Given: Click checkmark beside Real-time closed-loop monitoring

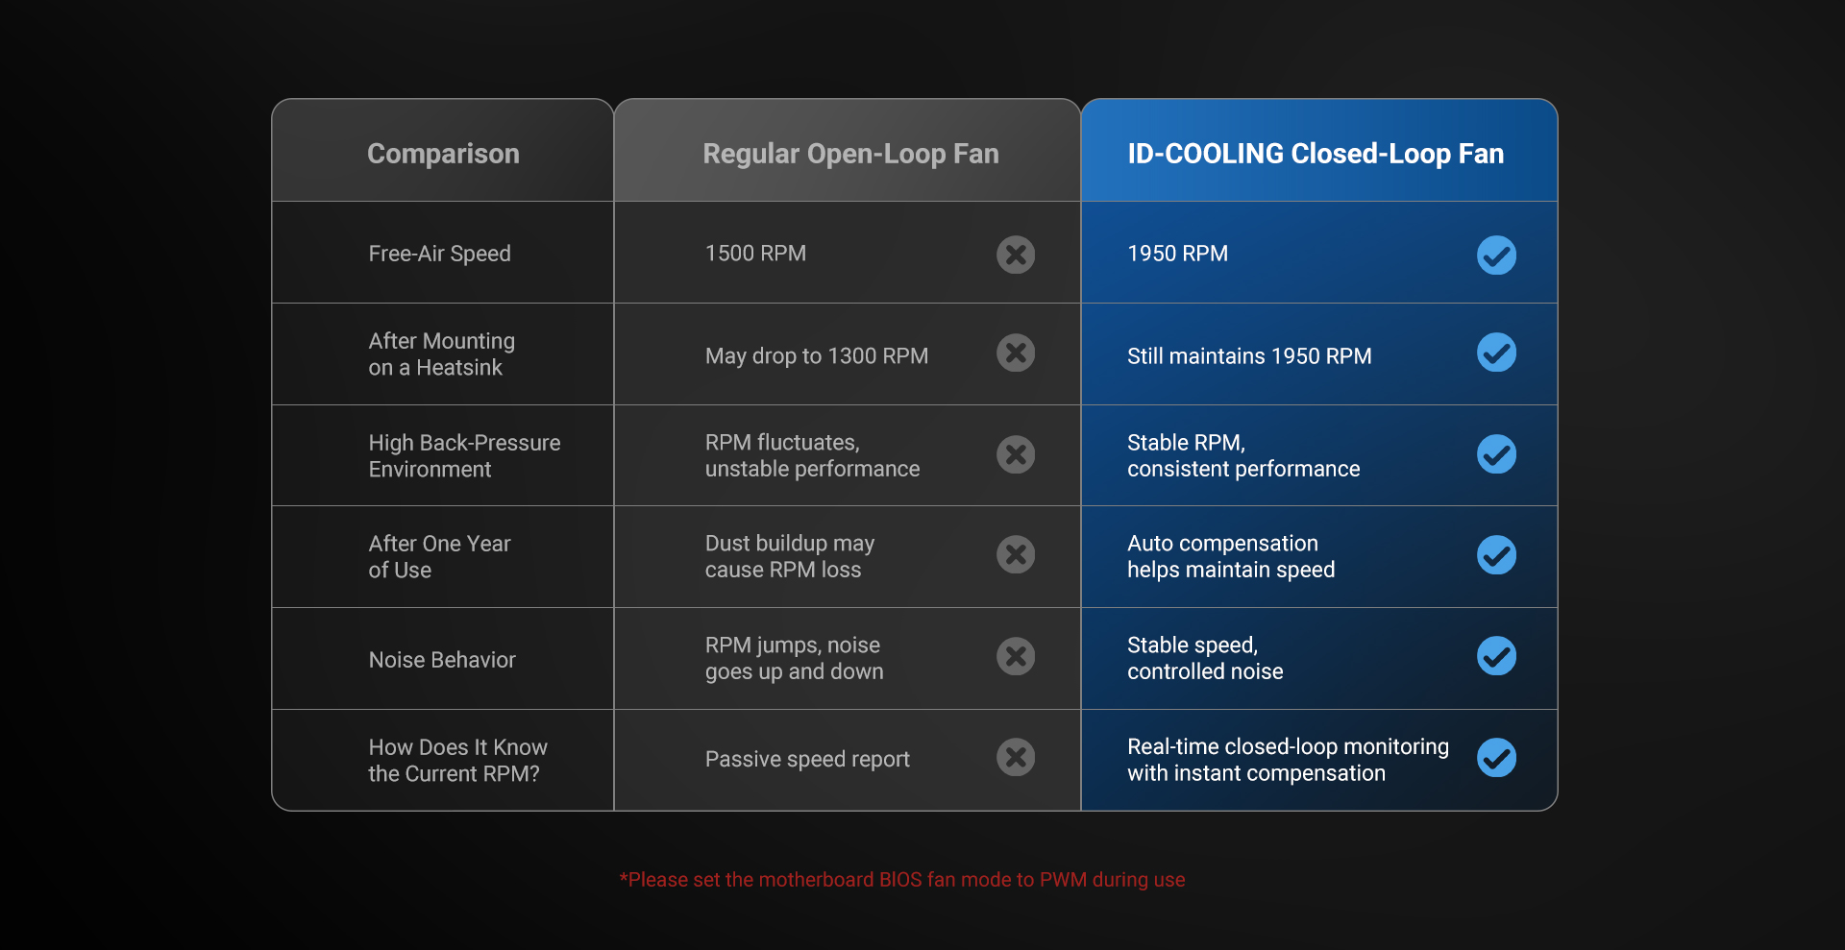Looking at the screenshot, I should tap(1496, 757).
